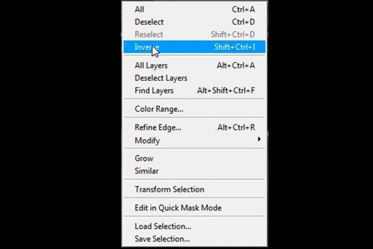Enable Edit in Quick Mask Mode
Screen dimensions: 373x249
[195, 208]
